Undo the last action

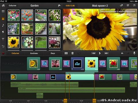click(x=122, y=53)
